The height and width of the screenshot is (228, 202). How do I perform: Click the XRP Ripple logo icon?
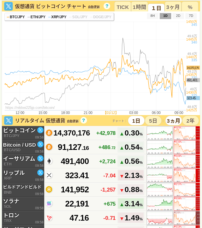pos(49,175)
